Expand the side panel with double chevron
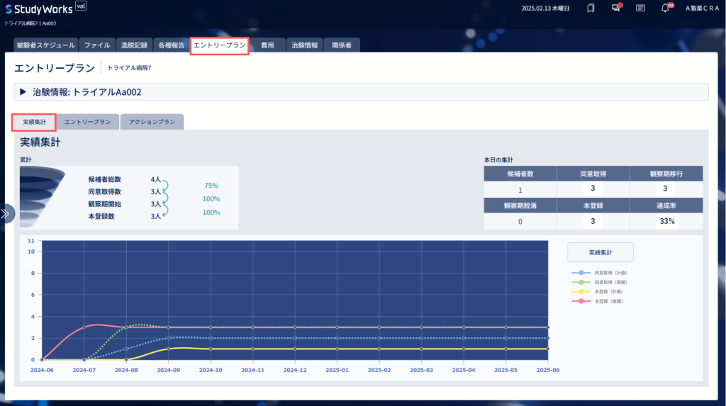This screenshot has width=726, height=406. coord(6,214)
